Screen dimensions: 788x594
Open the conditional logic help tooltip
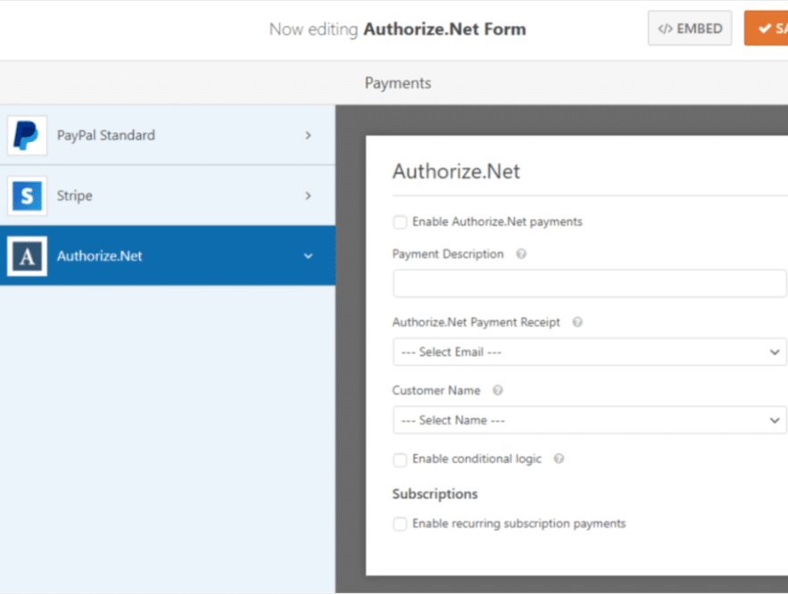pos(558,458)
